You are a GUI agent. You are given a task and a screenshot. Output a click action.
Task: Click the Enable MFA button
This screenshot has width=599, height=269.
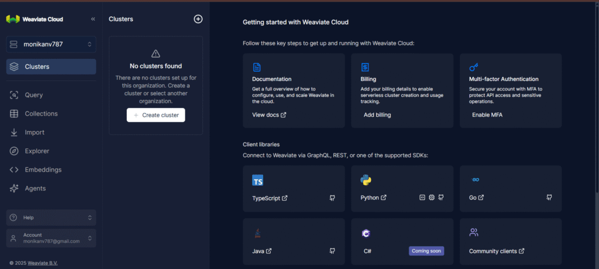[487, 115]
